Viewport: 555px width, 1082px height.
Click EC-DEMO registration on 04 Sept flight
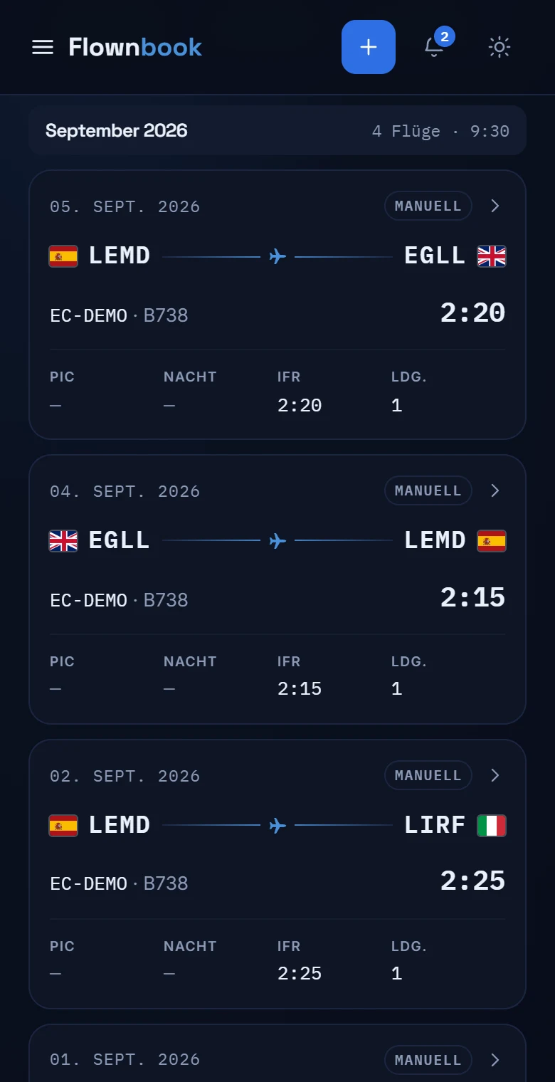pyautogui.click(x=88, y=600)
